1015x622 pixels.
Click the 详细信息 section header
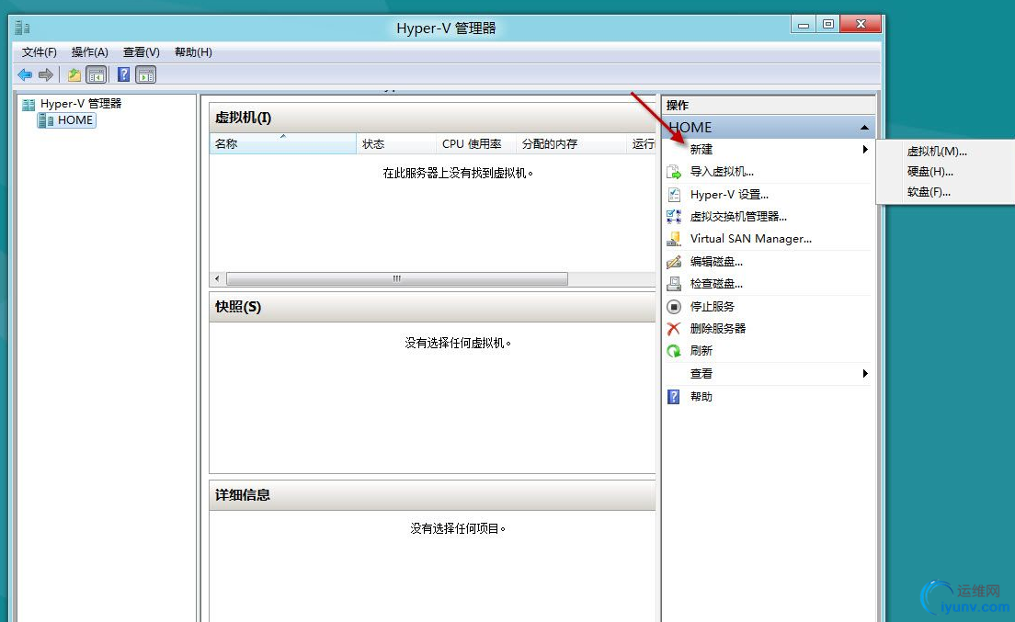click(x=432, y=495)
